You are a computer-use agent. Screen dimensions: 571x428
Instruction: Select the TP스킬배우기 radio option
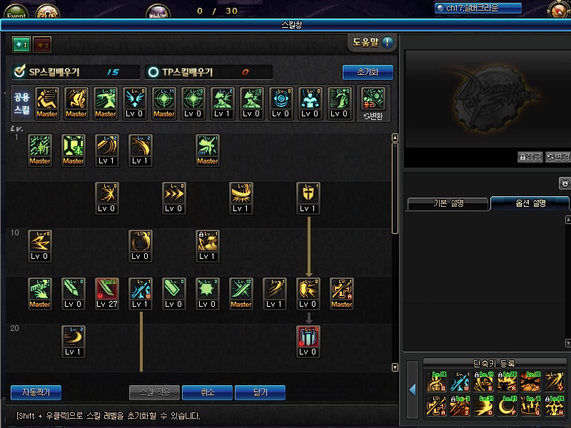(x=153, y=72)
